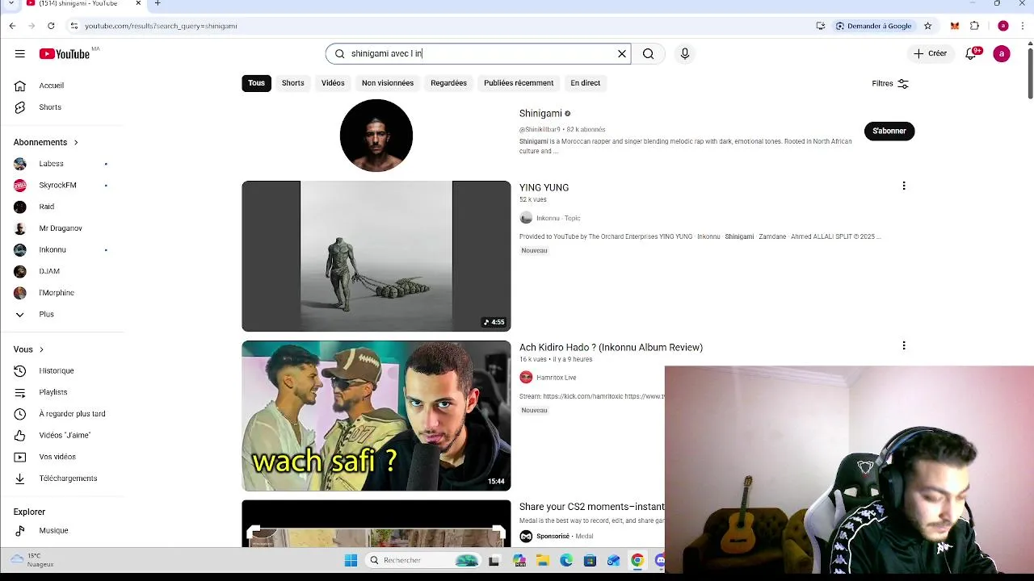Select the Shorts filter chip
Image resolution: width=1034 pixels, height=581 pixels.
292,83
